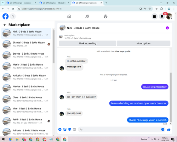This screenshot has width=177, height=142.
Task: Click Mark as pending button
Action: pyautogui.click(x=87, y=43)
